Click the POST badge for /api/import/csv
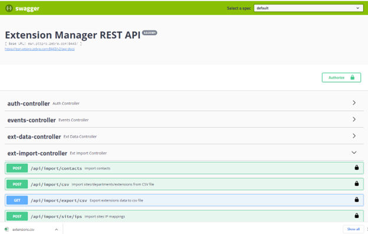 click(x=17, y=184)
